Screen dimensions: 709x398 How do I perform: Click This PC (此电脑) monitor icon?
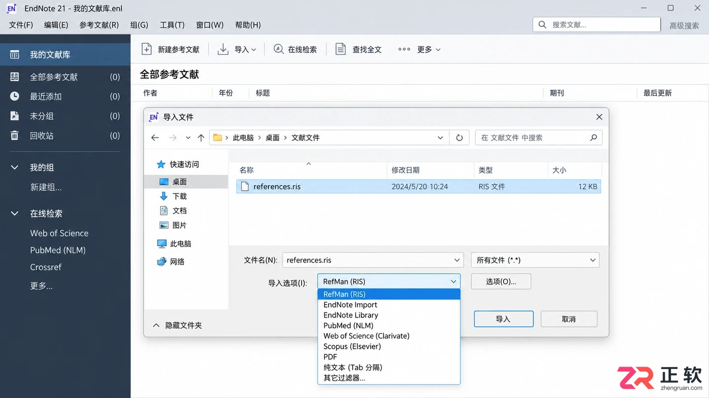tap(161, 244)
